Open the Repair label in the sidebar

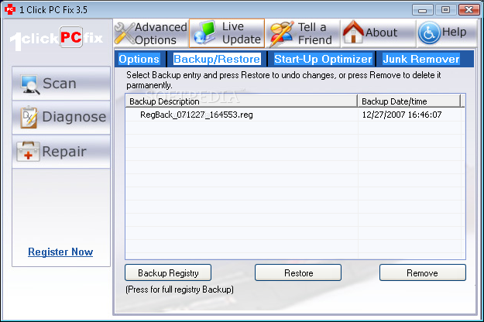(64, 151)
